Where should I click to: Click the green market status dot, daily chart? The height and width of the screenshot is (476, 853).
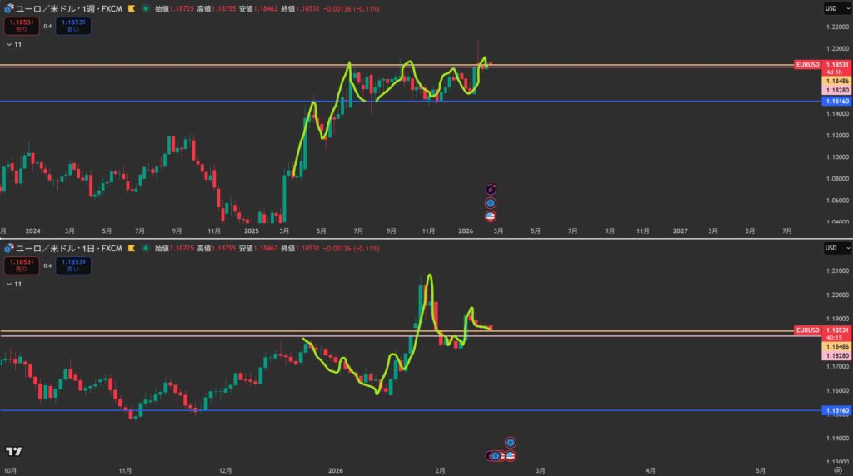tap(147, 248)
